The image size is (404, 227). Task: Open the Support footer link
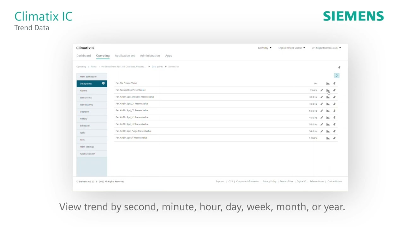pyautogui.click(x=220, y=182)
